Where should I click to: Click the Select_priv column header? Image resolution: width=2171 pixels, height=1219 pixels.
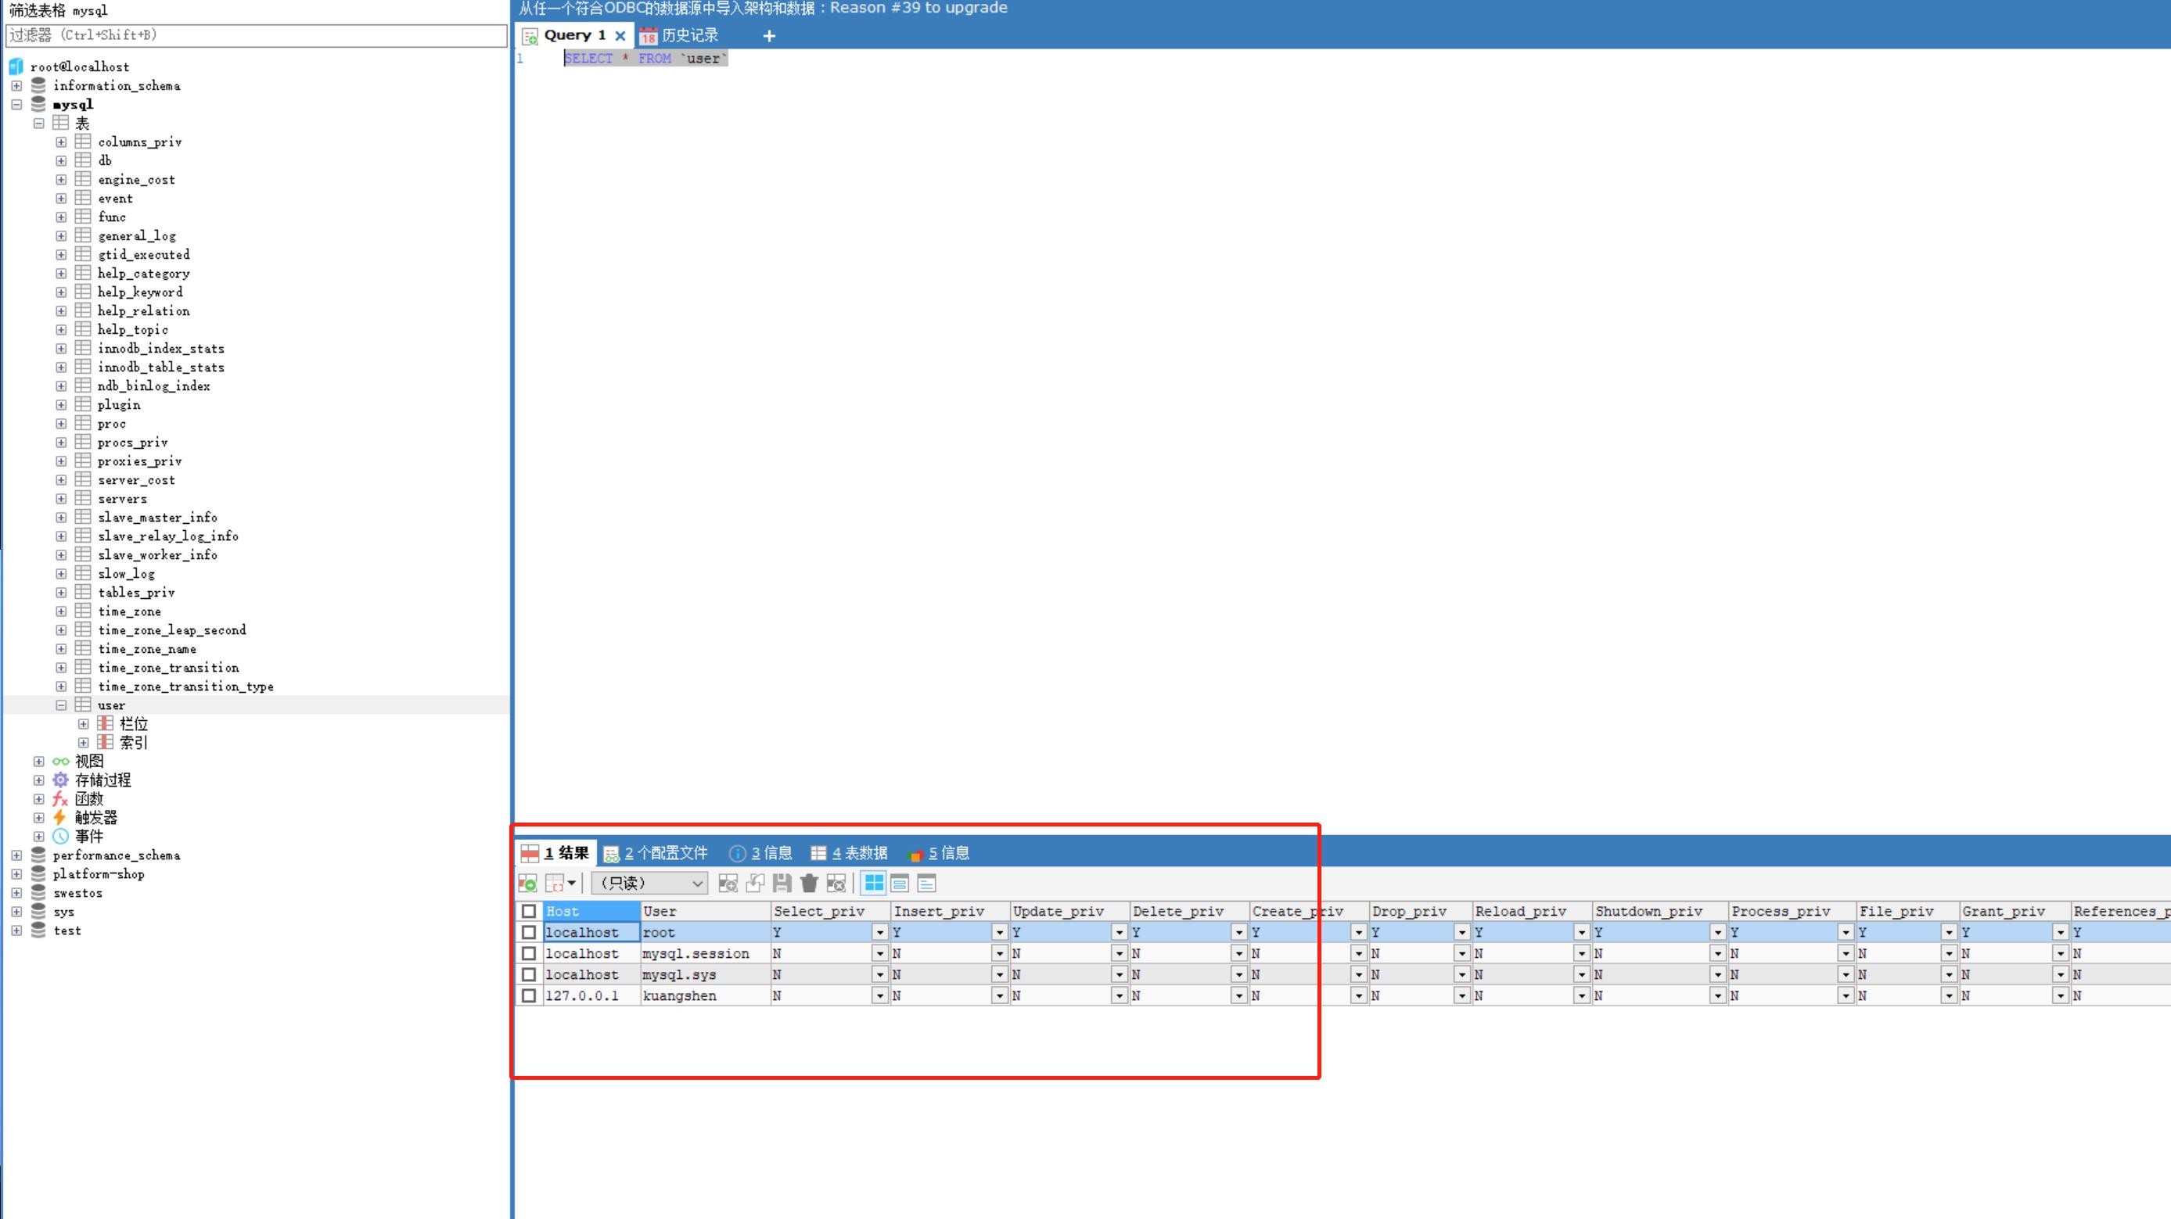831,912
